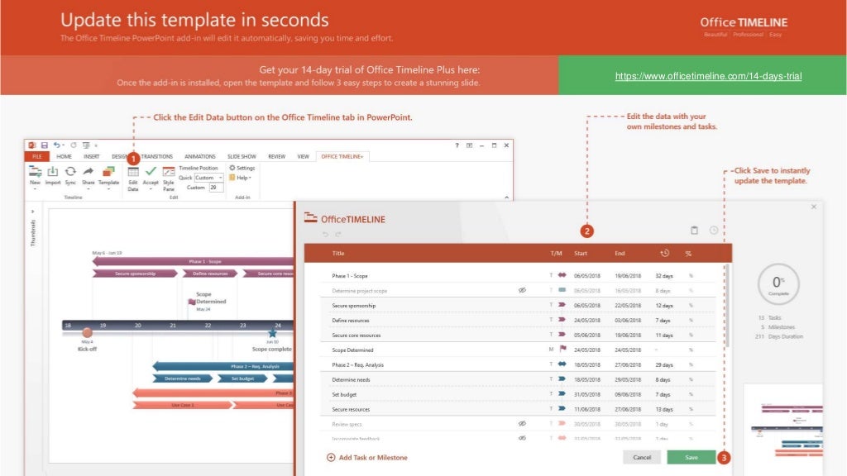
Task: Click the Edit Data table icon
Action: 133,172
